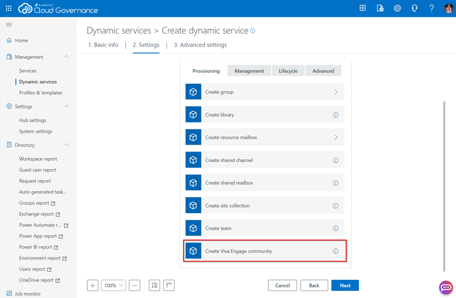Click the Next button
This screenshot has height=298, width=456.
click(x=345, y=285)
